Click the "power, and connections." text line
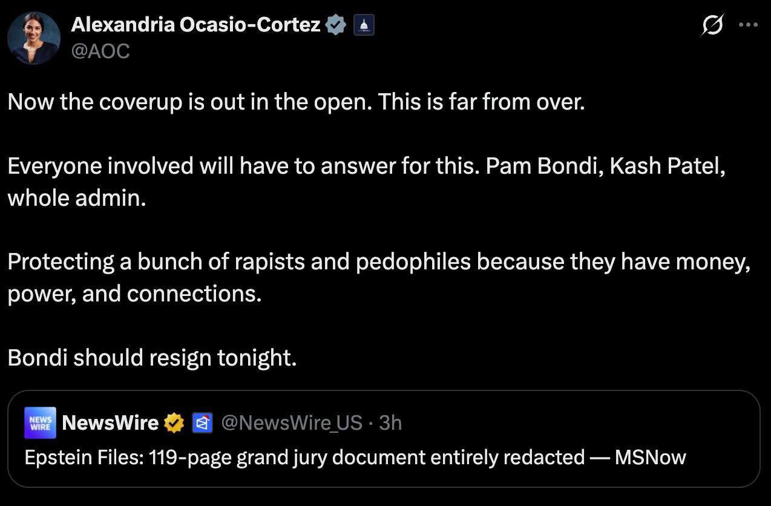This screenshot has height=506, width=771. (134, 294)
